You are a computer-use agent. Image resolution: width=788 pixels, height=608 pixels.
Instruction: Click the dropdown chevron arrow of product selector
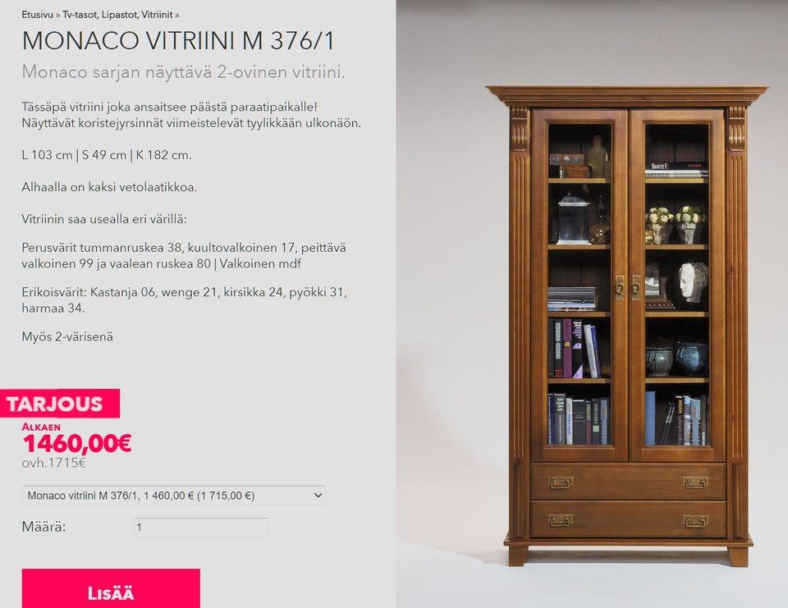pos(318,496)
